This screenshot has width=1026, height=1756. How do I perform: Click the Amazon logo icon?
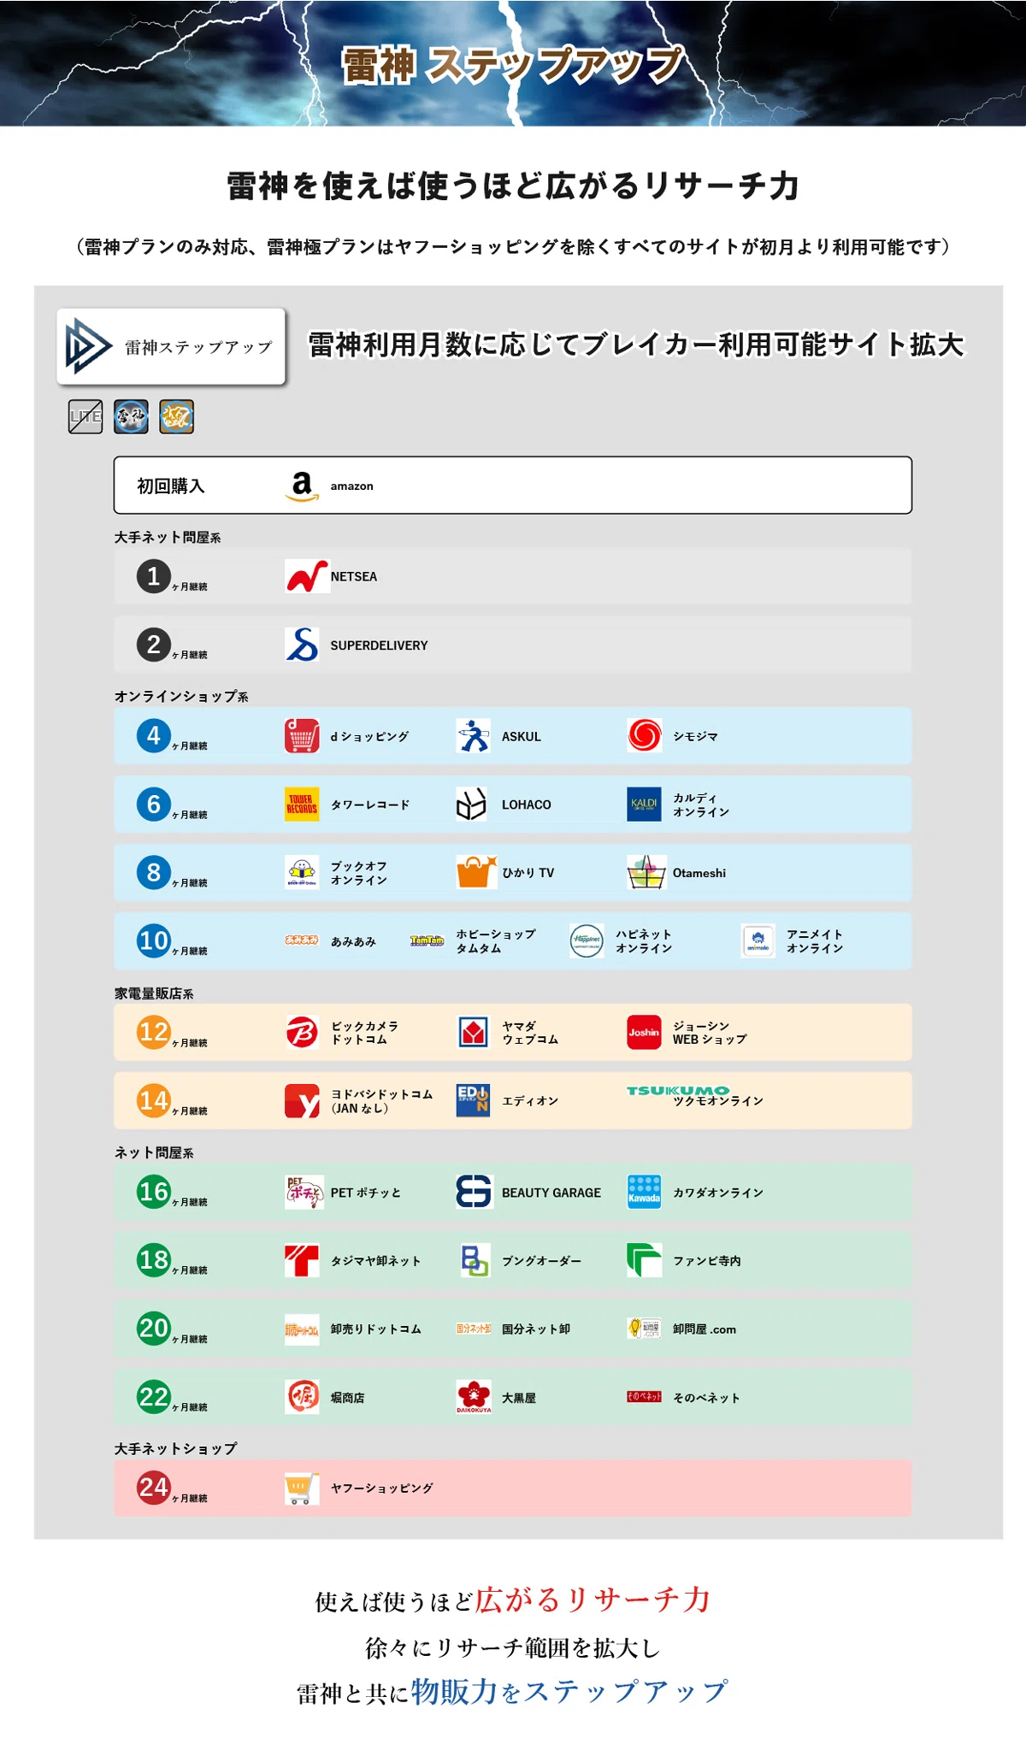(x=302, y=486)
